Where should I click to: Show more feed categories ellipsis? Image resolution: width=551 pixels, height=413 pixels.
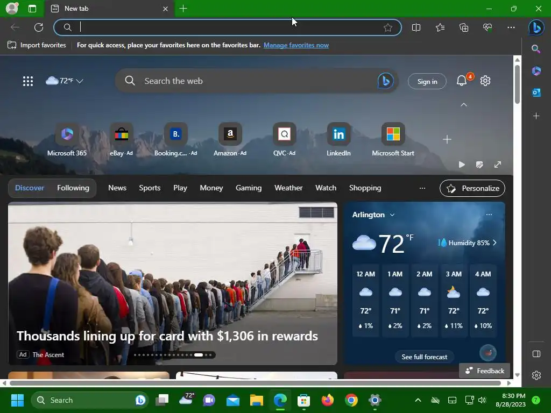422,188
